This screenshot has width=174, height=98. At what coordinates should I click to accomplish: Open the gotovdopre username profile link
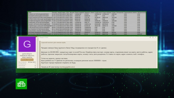pyautogui.click(x=27, y=54)
